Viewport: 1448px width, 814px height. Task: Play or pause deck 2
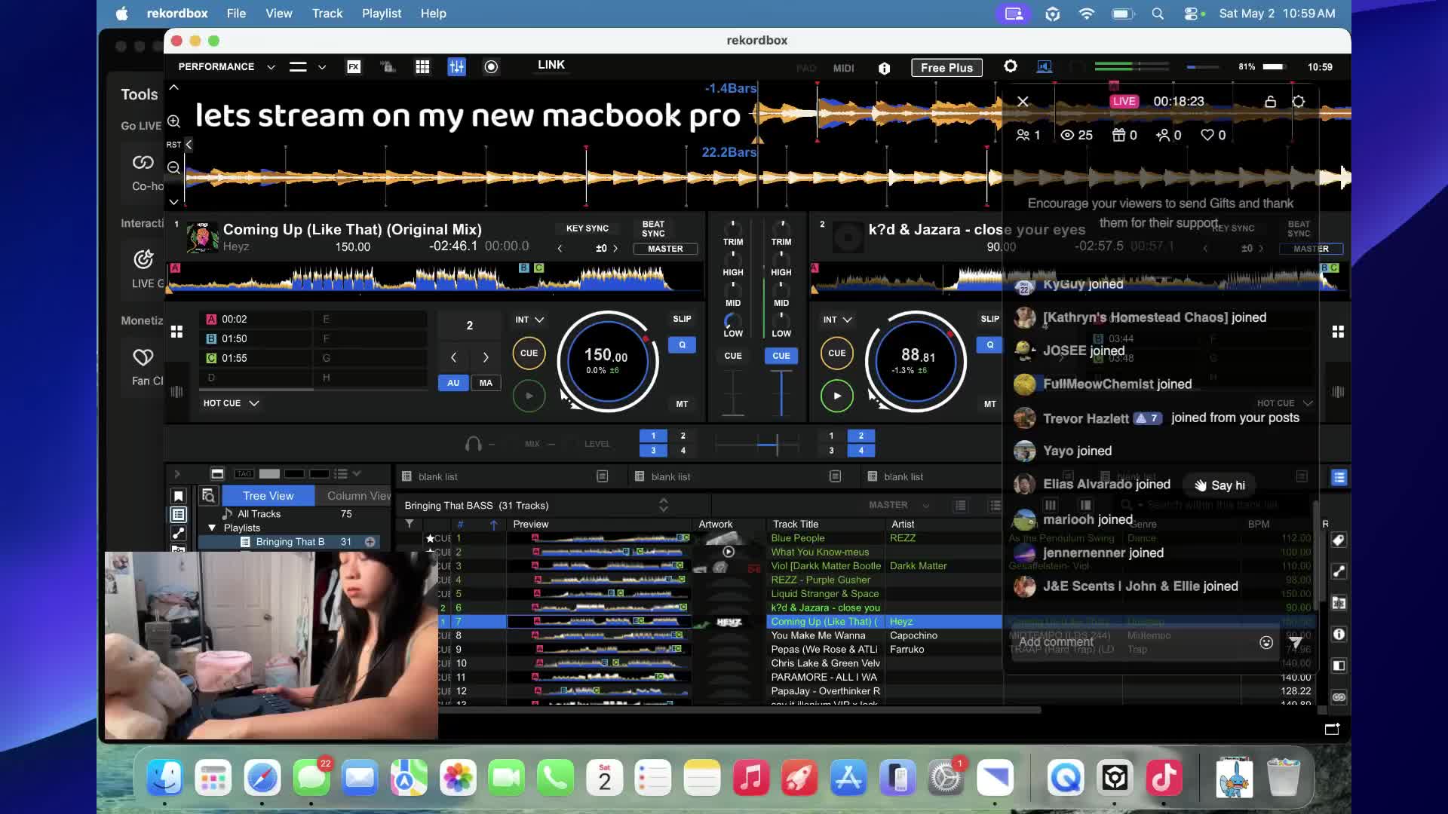coord(836,396)
